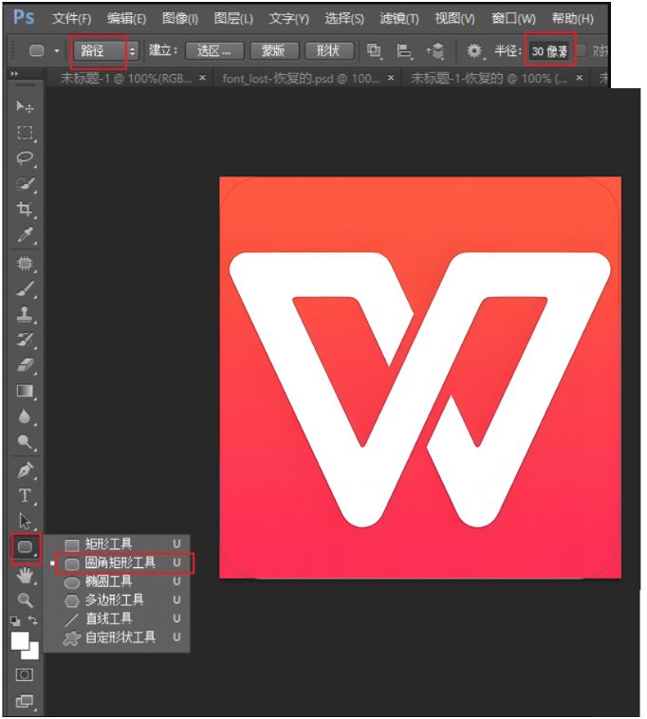This screenshot has width=647, height=719.
Task: Open the 路径 tool mode dropdown
Action: (x=104, y=51)
